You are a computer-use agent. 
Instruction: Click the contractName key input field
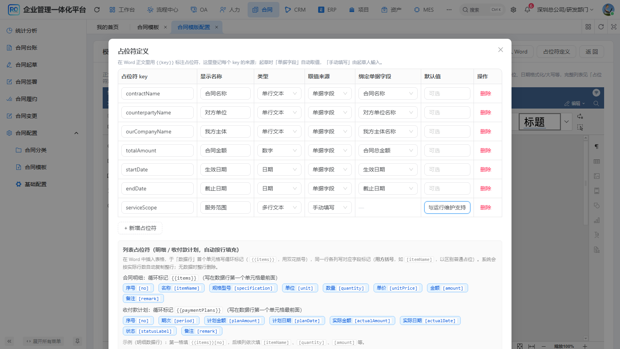157,93
